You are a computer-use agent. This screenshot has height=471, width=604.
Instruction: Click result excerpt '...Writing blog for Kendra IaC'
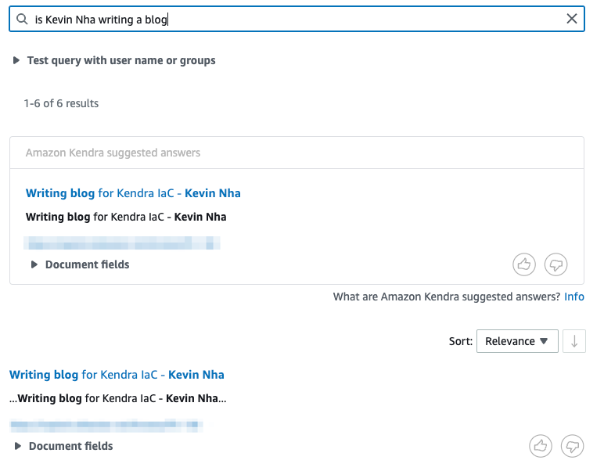118,398
